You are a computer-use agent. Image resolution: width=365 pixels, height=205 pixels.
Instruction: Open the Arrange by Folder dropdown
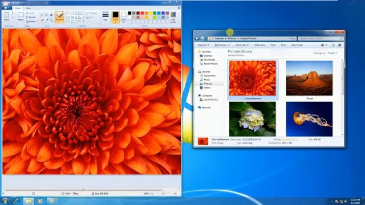coord(332,53)
